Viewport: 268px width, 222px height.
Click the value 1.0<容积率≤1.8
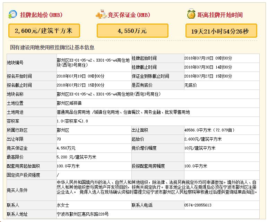coord(72,121)
